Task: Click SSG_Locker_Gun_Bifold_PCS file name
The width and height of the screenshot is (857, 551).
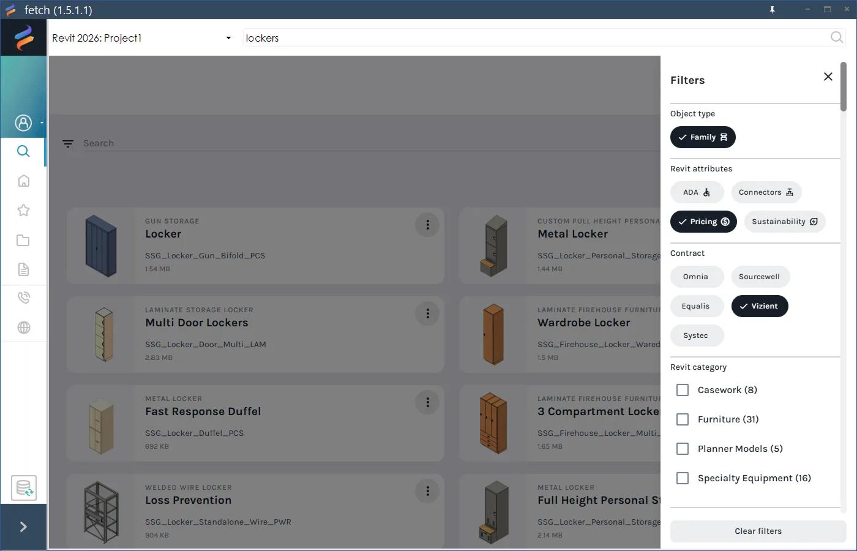Action: click(x=205, y=256)
